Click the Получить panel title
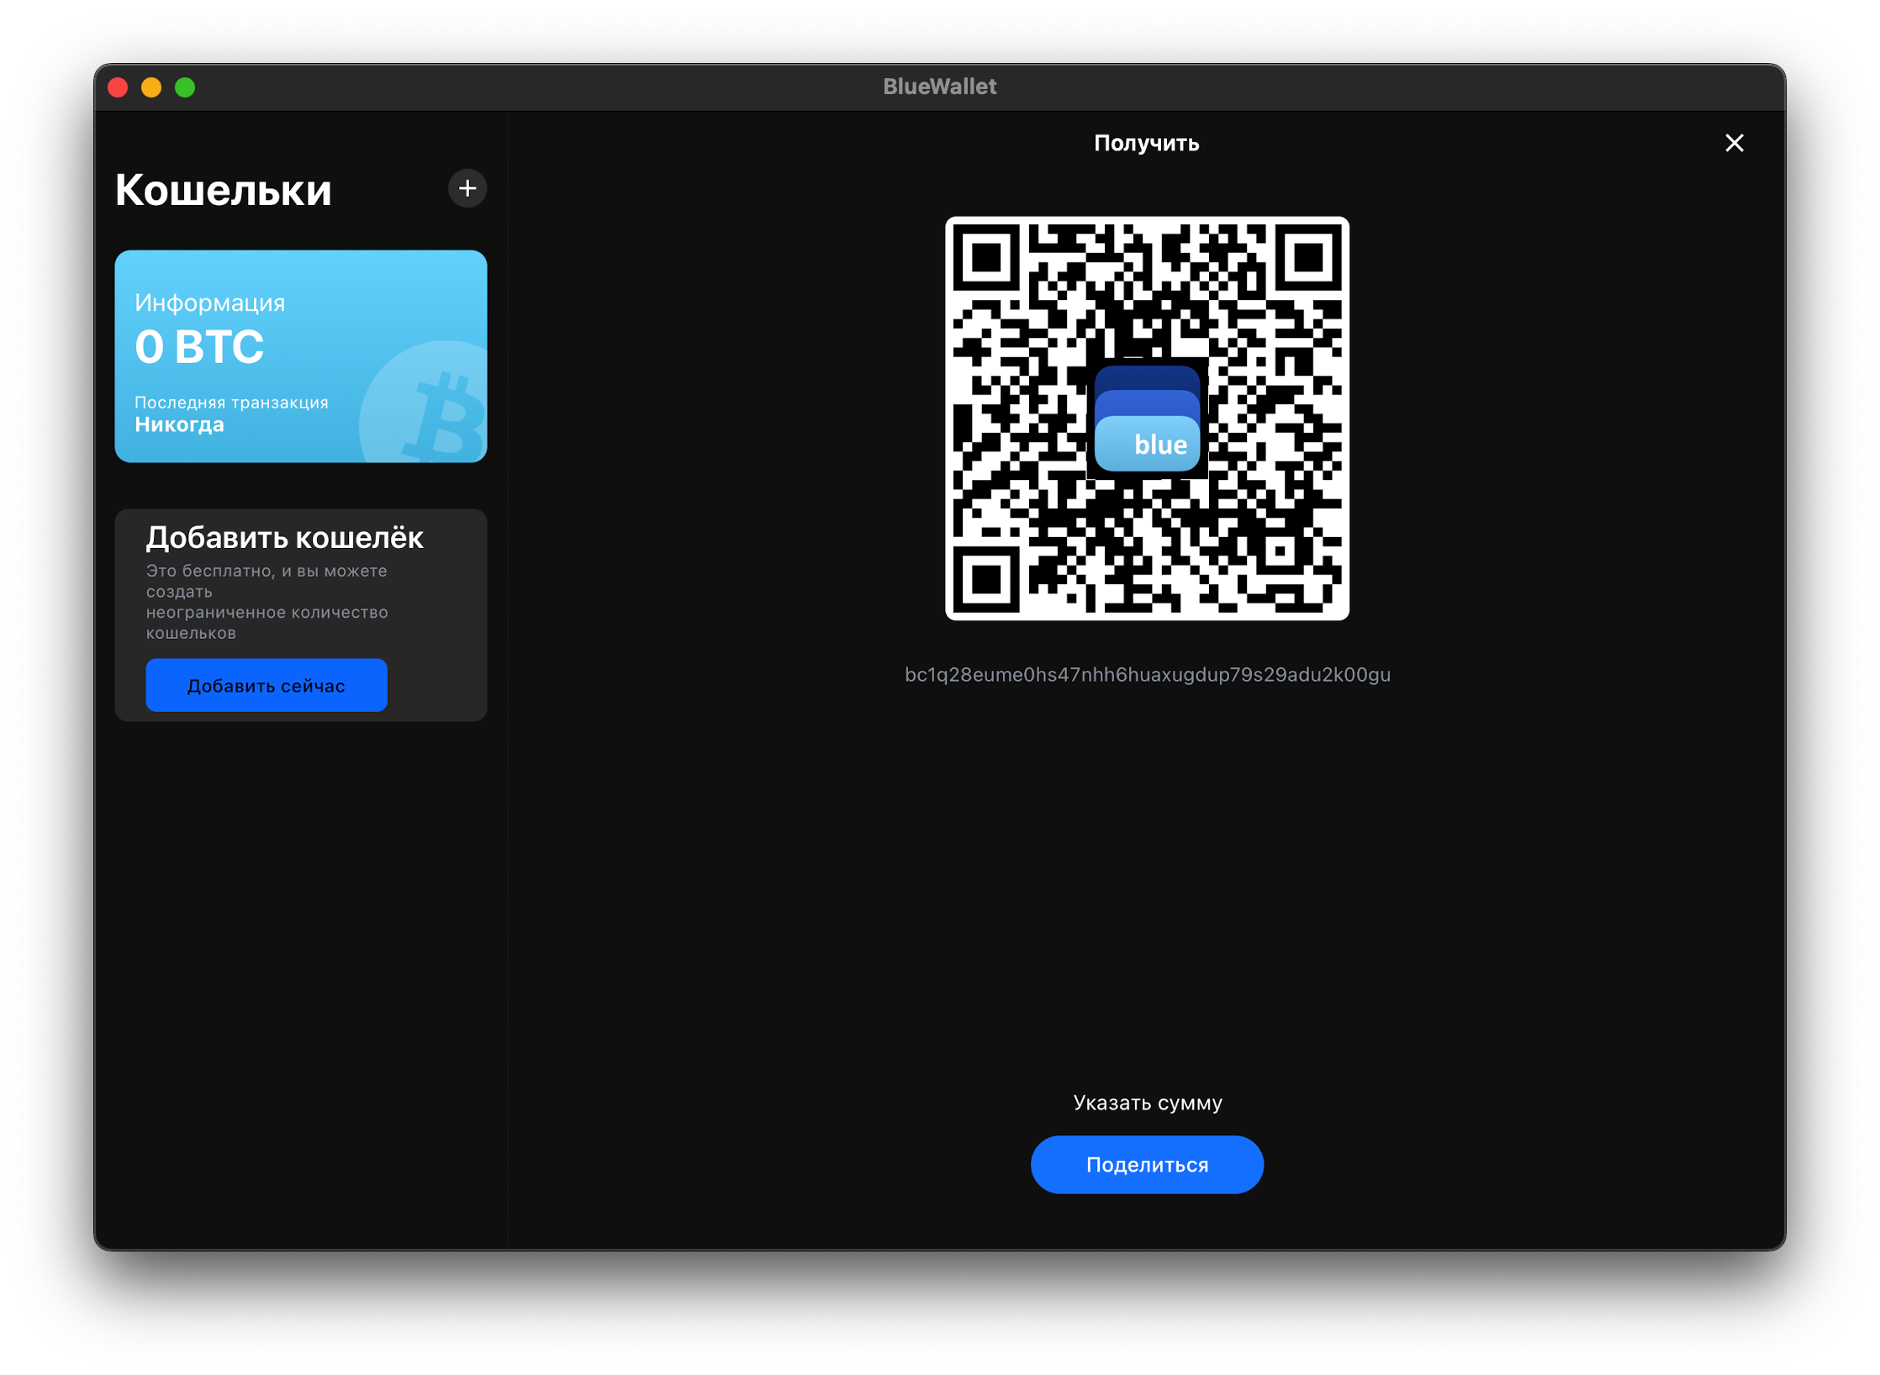This screenshot has width=1880, height=1375. [x=1147, y=143]
